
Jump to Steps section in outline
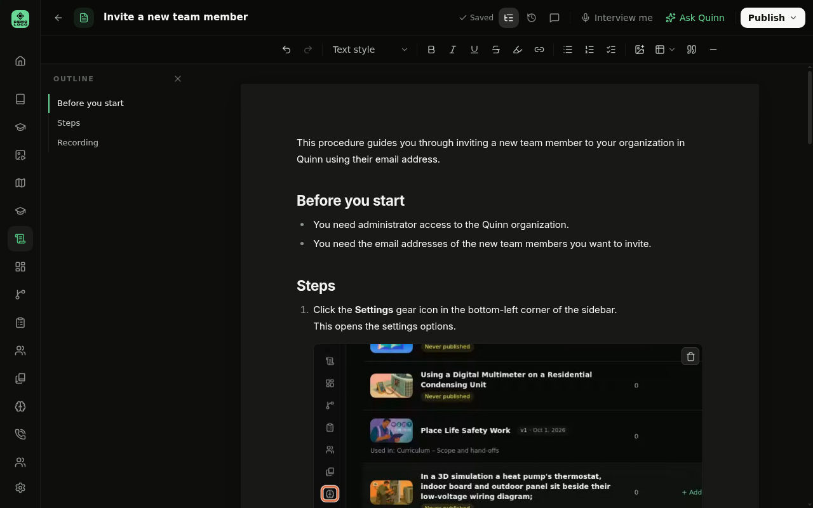click(69, 123)
